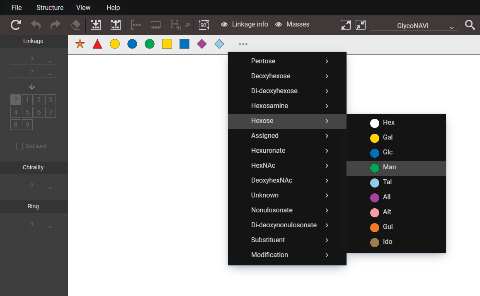Open the Chirality dropdown
The image size is (480, 296).
tap(33, 186)
